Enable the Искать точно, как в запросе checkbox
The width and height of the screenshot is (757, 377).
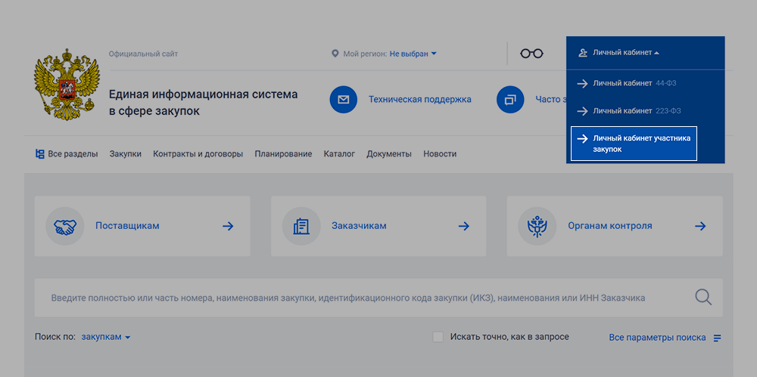click(438, 337)
